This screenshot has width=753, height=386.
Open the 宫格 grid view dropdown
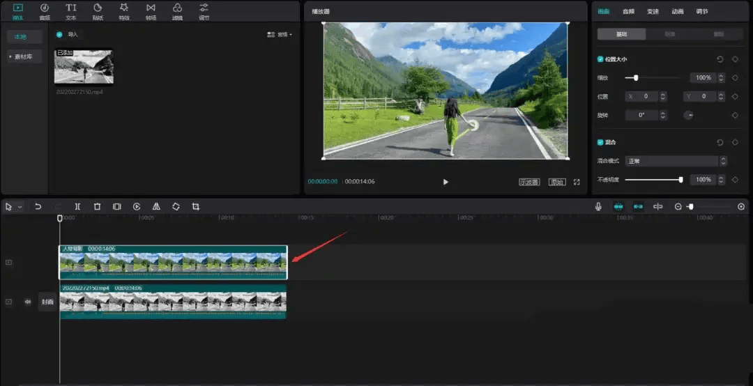280,35
